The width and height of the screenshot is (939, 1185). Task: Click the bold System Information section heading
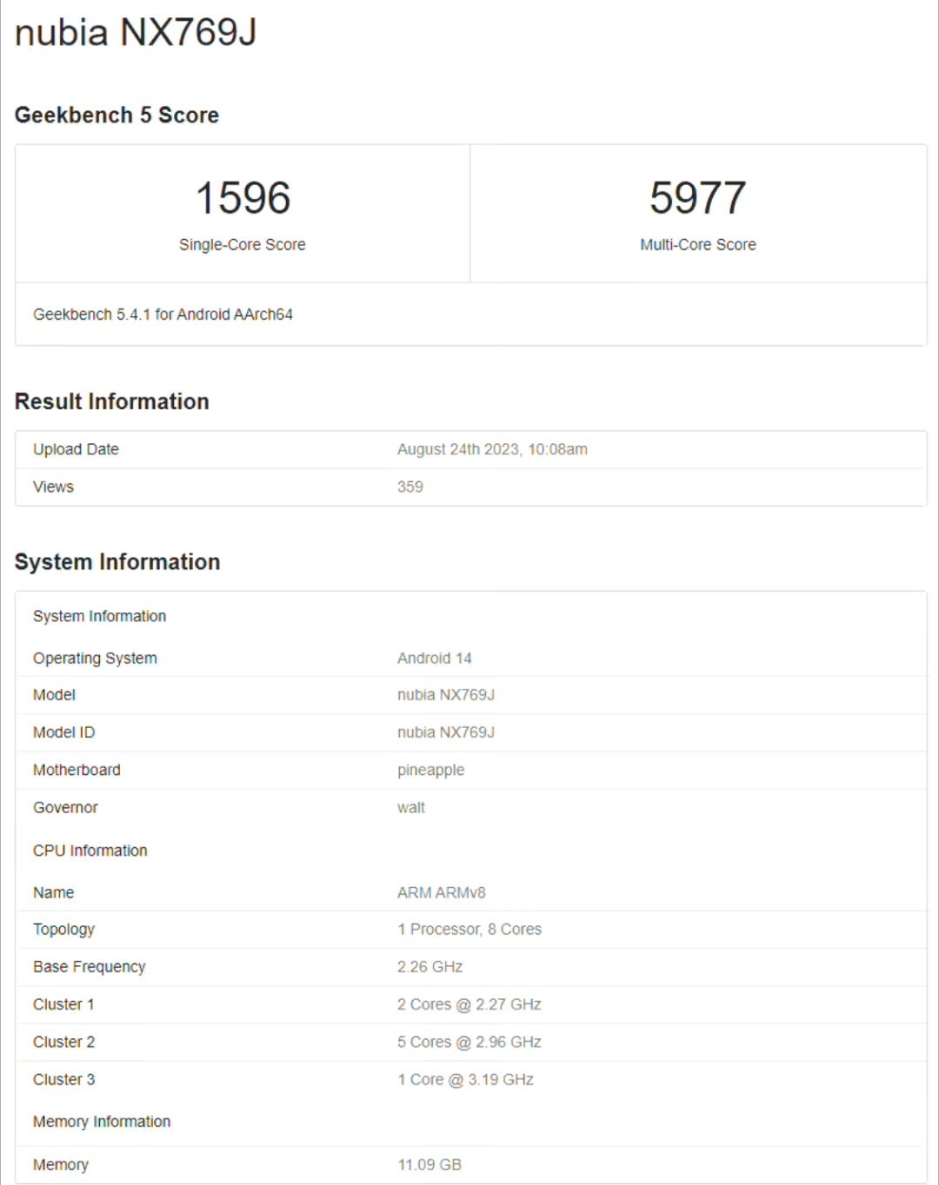pos(117,562)
